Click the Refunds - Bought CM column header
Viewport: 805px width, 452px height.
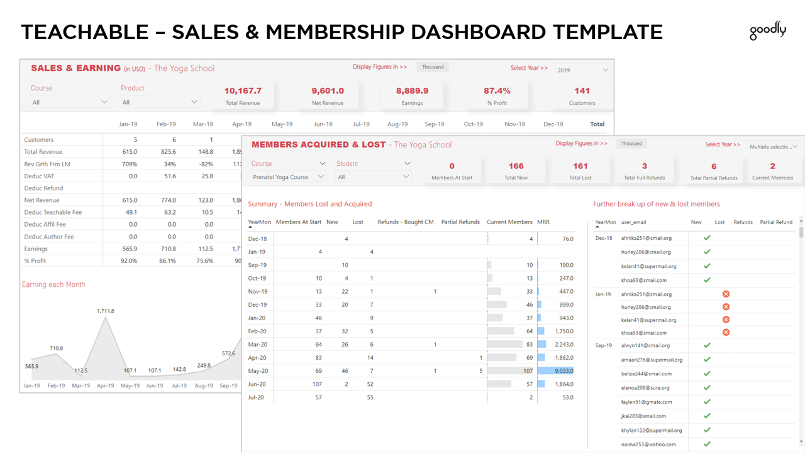tap(406, 222)
